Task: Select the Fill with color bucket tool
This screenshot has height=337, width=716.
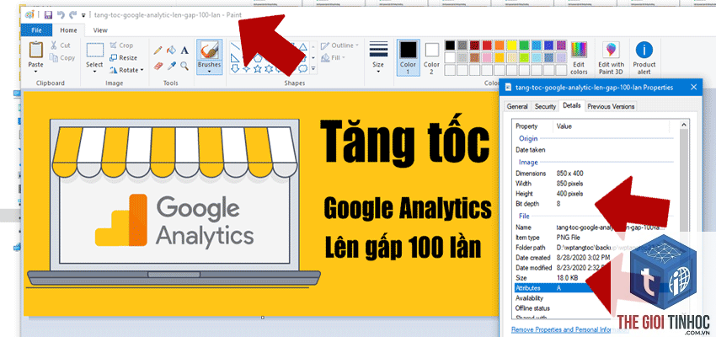Action: click(x=171, y=50)
